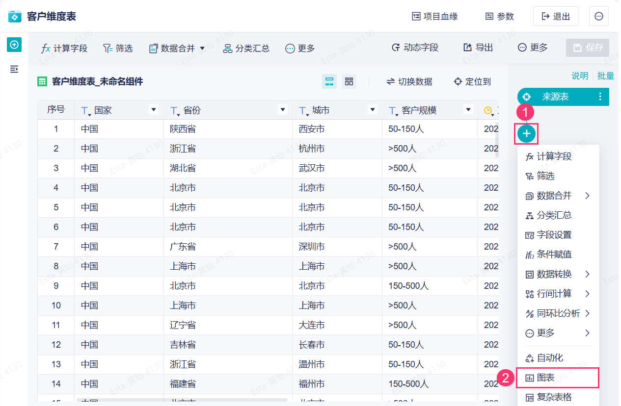Open the 客户规模 column dropdown arrow
The width and height of the screenshot is (621, 406).
click(x=468, y=110)
